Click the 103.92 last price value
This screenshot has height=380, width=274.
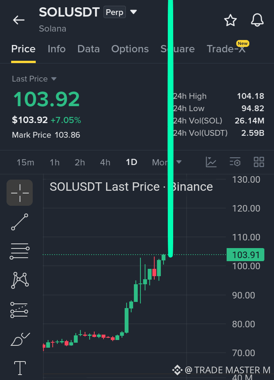click(x=46, y=99)
